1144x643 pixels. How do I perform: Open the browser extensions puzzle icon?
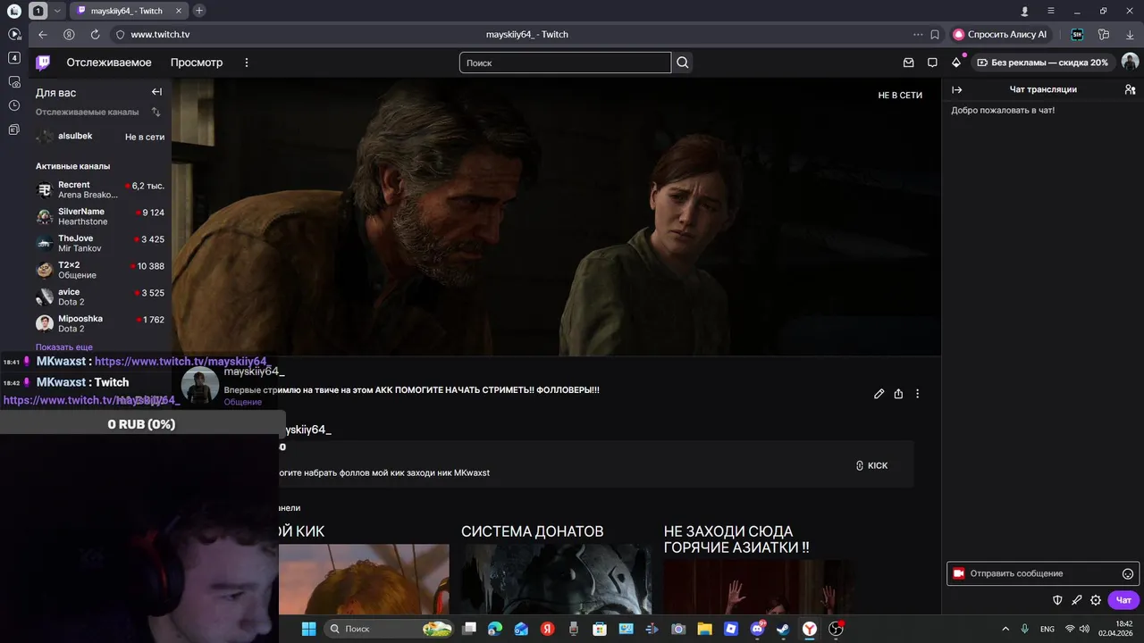[x=1104, y=34]
